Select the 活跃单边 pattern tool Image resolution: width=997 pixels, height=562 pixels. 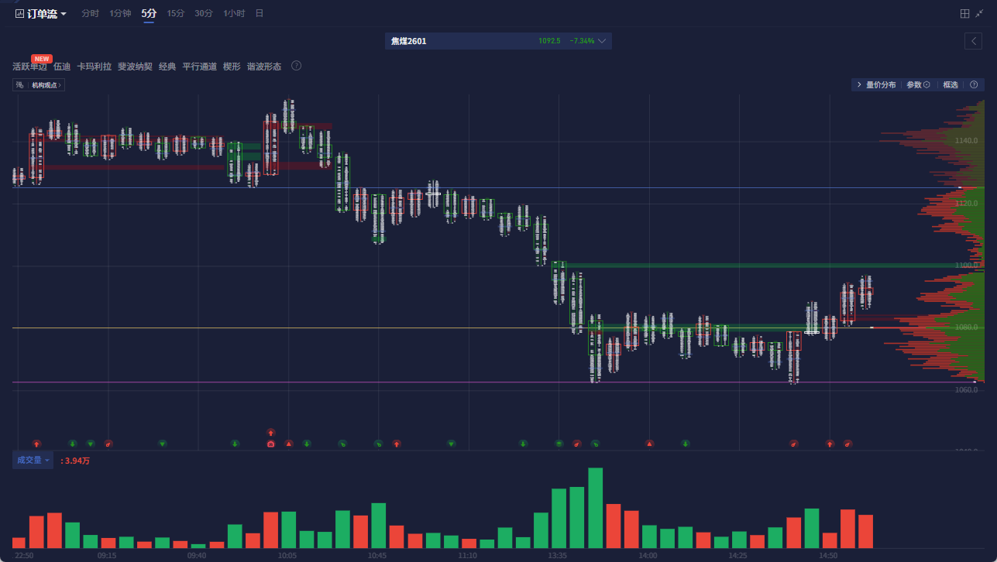coord(29,67)
